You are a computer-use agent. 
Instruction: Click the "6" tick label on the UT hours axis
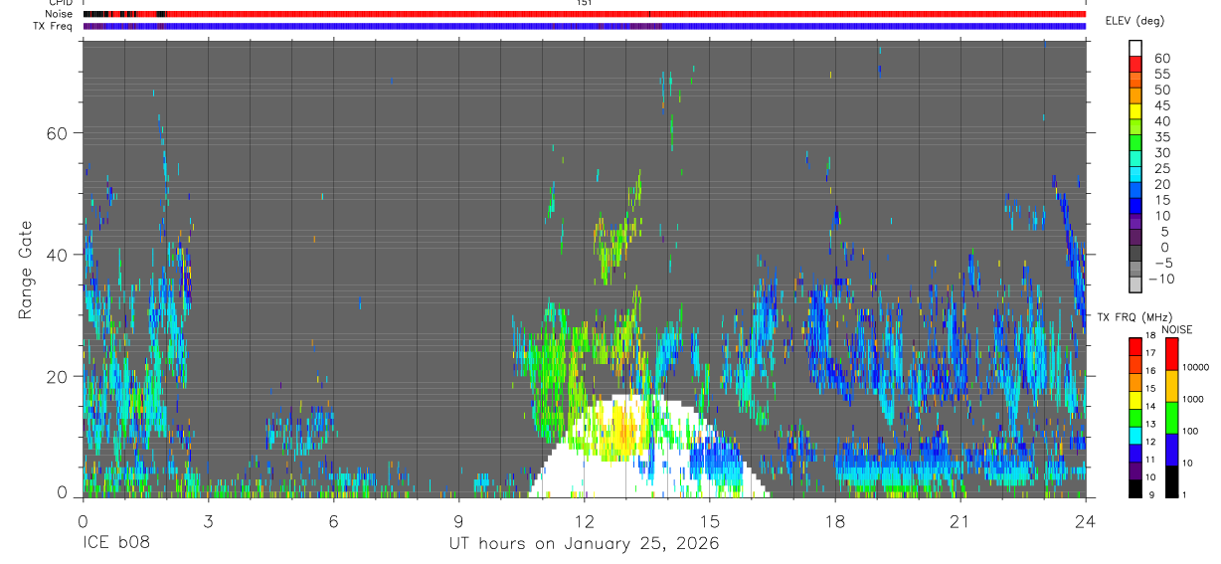tap(333, 521)
